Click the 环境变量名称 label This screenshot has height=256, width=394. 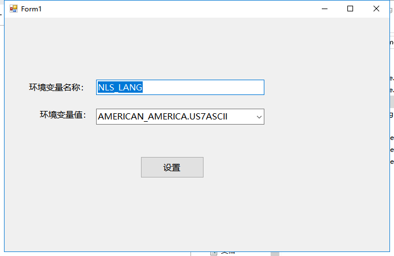click(x=56, y=87)
